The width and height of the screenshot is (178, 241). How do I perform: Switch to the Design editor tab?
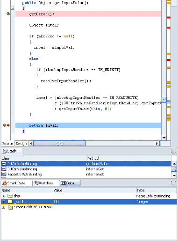[x=21, y=144]
